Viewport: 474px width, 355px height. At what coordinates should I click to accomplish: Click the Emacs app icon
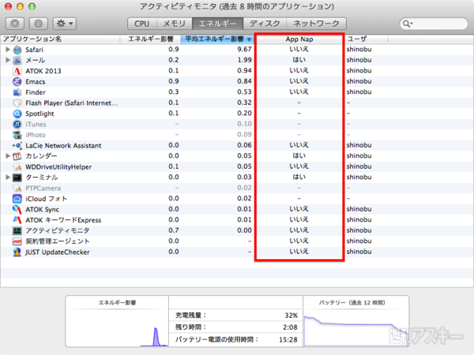click(17, 81)
